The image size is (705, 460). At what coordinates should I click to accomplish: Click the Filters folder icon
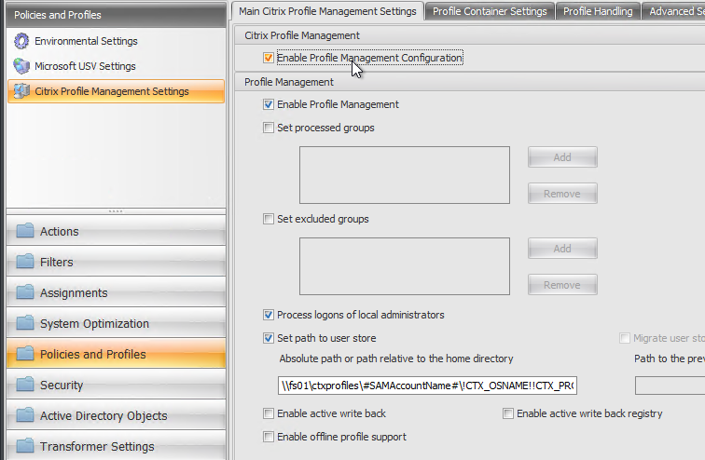click(25, 261)
